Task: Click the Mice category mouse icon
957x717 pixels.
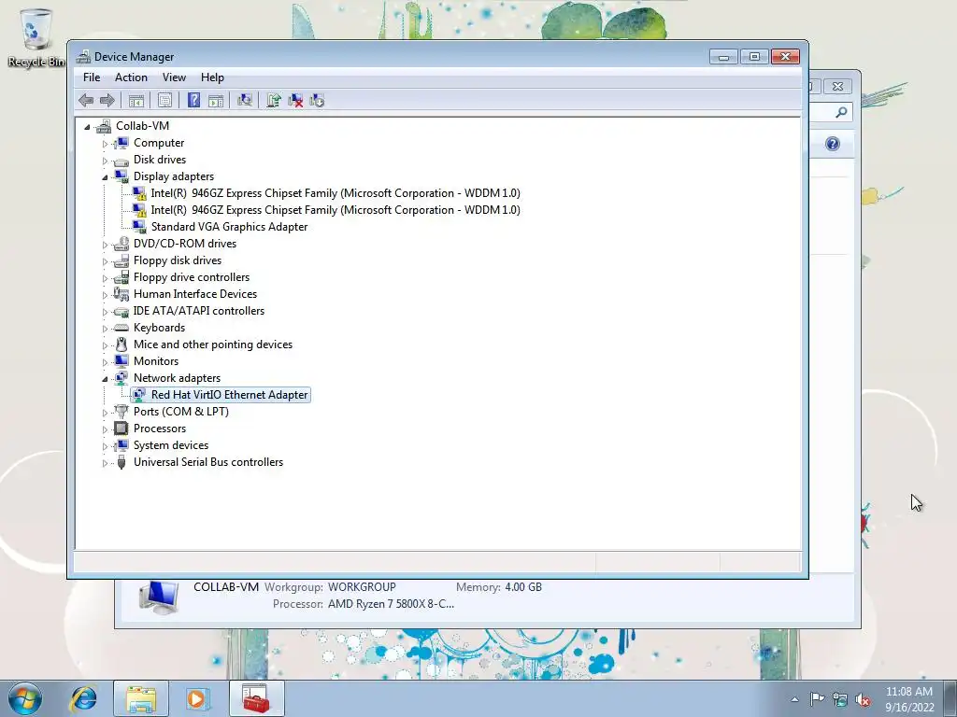Action: [121, 344]
